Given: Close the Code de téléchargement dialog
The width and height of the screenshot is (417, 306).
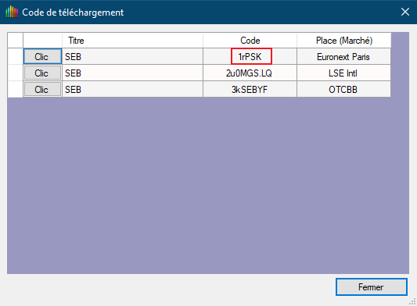Looking at the screenshot, I should click(405, 12).
